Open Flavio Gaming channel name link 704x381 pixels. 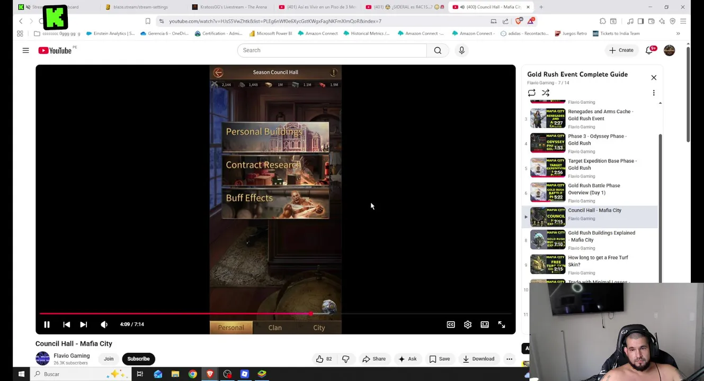click(x=72, y=356)
